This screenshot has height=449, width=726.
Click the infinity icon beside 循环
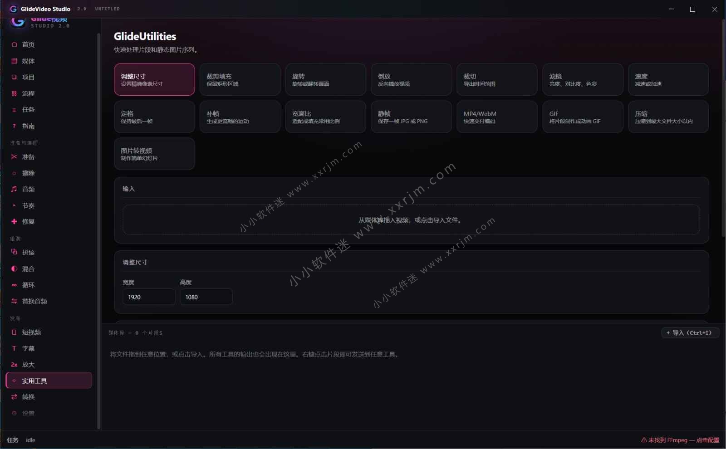pyautogui.click(x=14, y=285)
